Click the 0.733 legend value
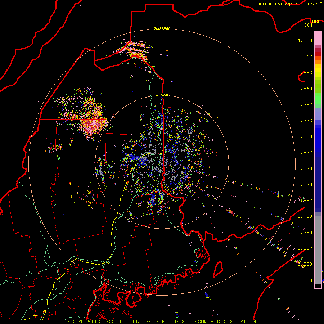324x324 pixels. pos(305,121)
